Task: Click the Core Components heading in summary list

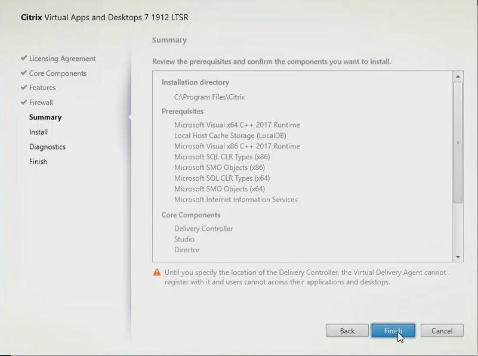Action: click(191, 215)
